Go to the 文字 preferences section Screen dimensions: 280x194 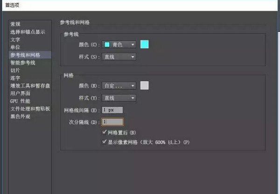click(x=15, y=40)
